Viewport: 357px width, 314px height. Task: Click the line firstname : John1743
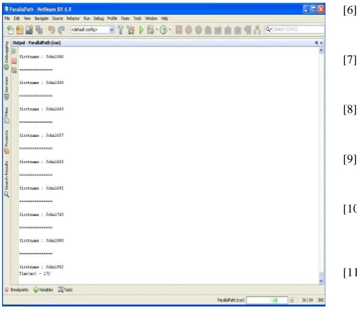coord(42,215)
